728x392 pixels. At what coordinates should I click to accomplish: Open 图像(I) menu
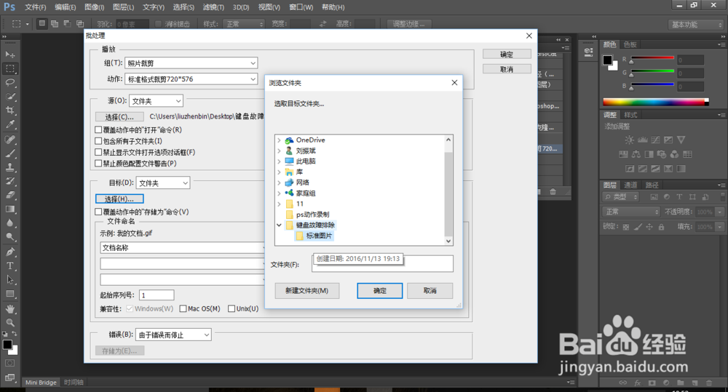click(x=94, y=7)
